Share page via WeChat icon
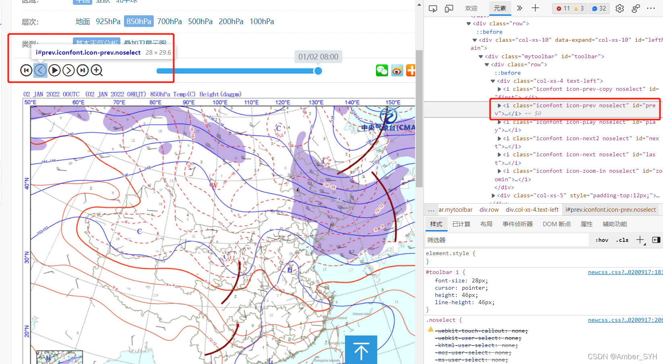Viewport: 663px width, 364px height. coord(382,70)
